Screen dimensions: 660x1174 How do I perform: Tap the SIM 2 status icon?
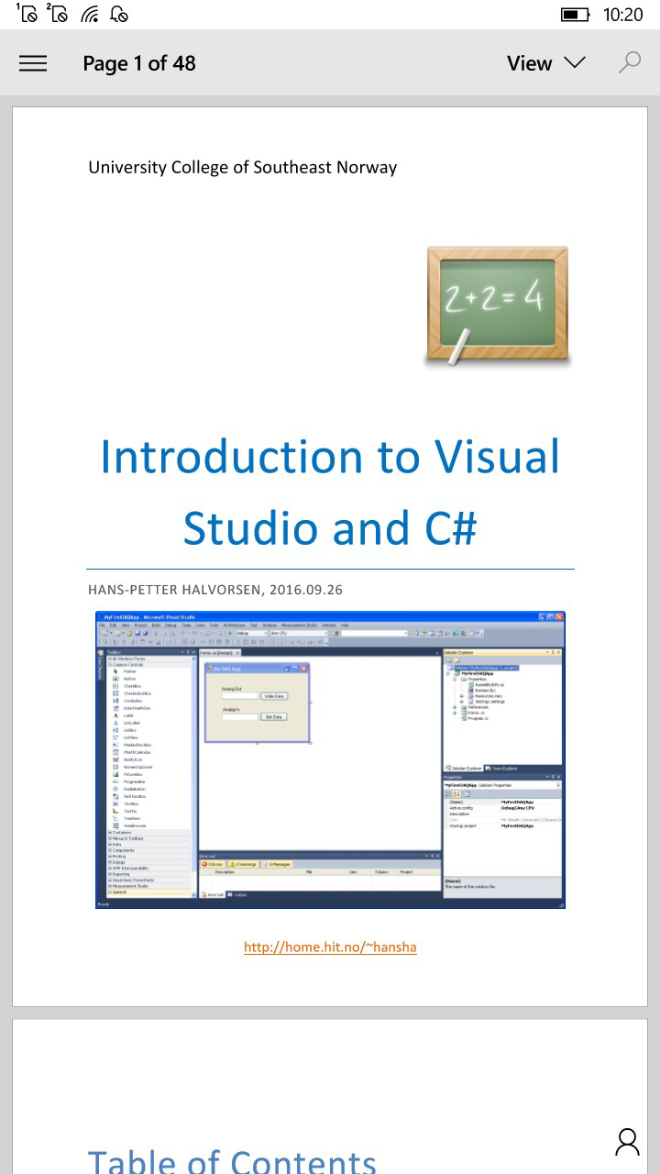coord(58,14)
